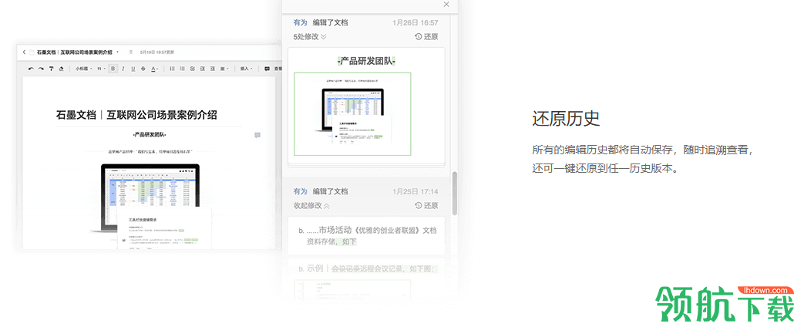The width and height of the screenshot is (794, 327).
Task: Insert a bulleted list
Action: [x=182, y=69]
